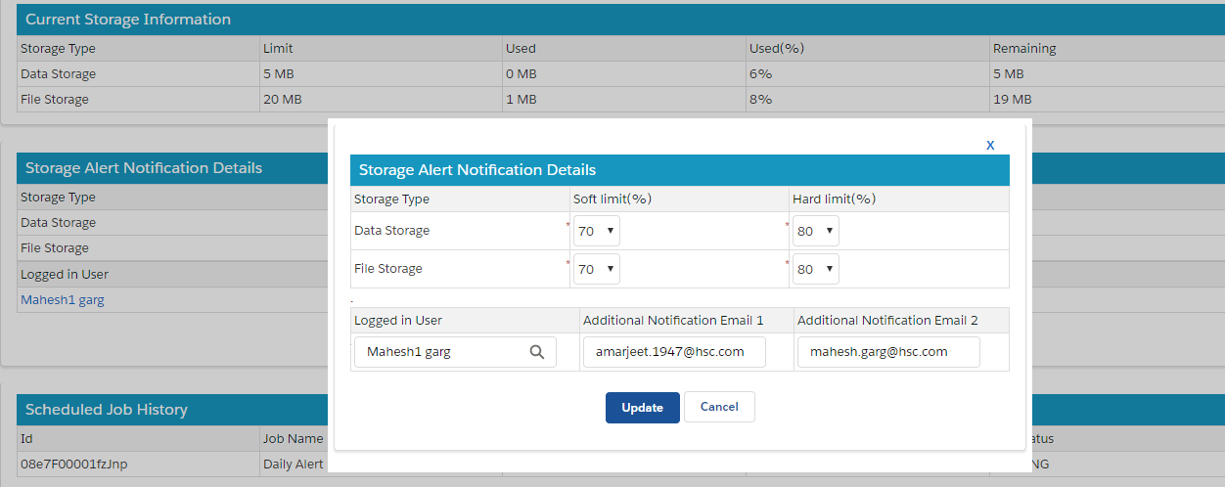This screenshot has height=487, width=1225.
Task: Click the Cancel button
Action: point(719,408)
